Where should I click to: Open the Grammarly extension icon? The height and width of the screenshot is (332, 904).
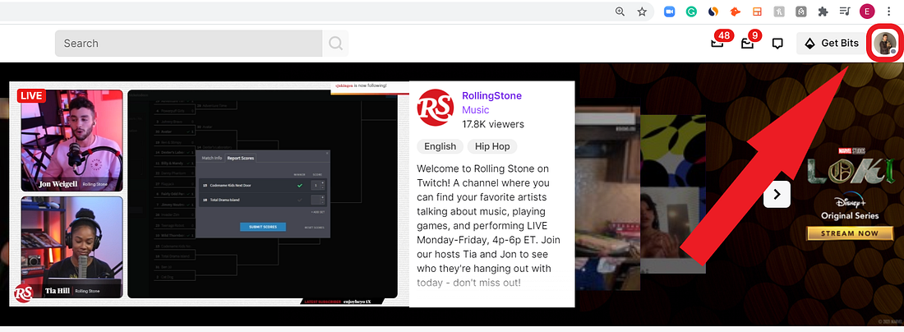(x=691, y=12)
